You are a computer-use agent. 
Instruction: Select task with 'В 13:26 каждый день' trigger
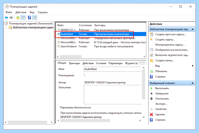[x=101, y=42]
